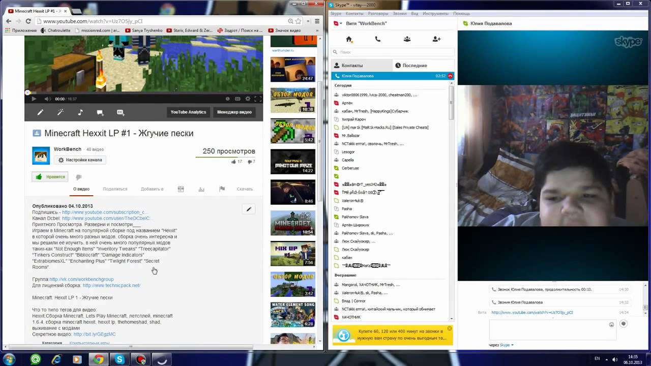This screenshot has width=651, height=366.
Task: Open Skype Инструменты menu
Action: [x=435, y=13]
